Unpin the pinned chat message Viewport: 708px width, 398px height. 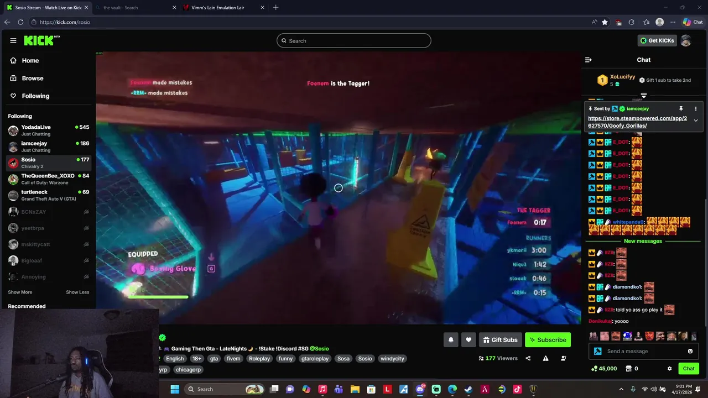(681, 109)
